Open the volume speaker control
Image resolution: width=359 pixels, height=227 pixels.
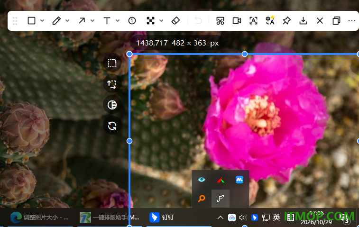pyautogui.click(x=243, y=218)
